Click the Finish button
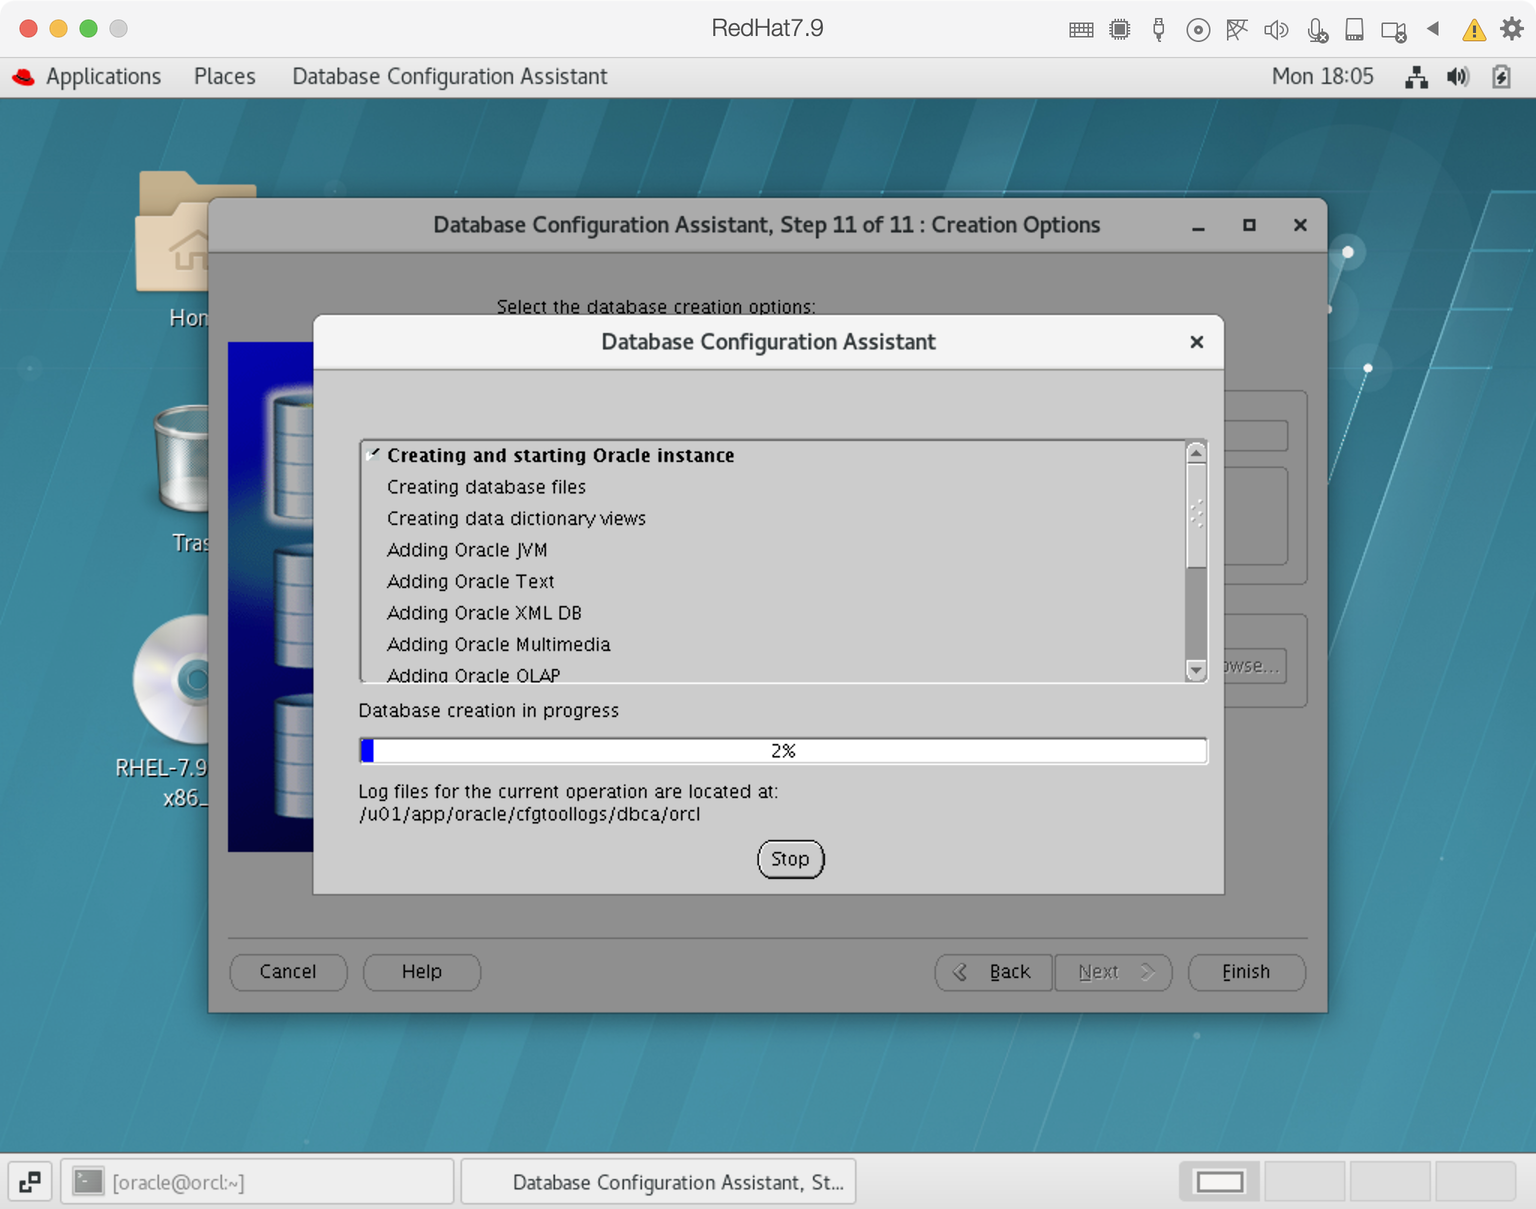The image size is (1536, 1209). (x=1246, y=972)
